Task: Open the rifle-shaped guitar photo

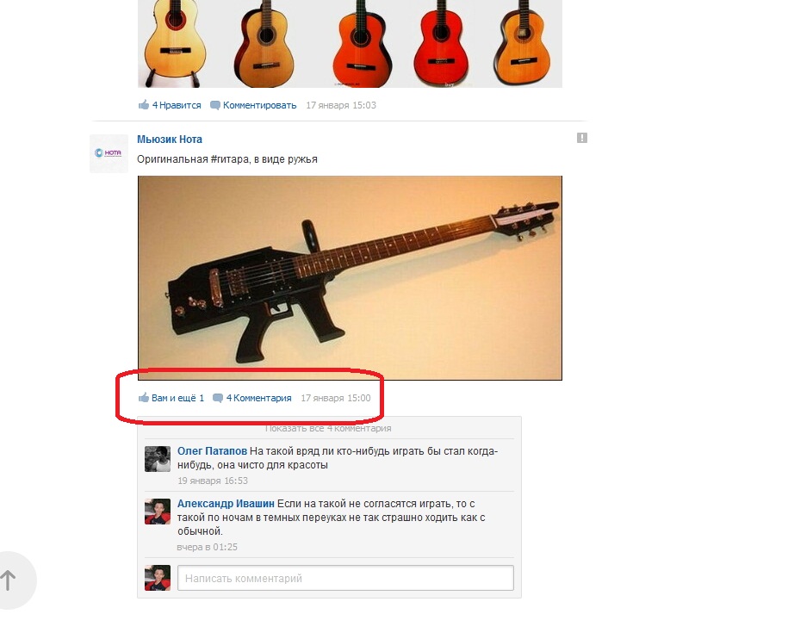Action: point(350,278)
